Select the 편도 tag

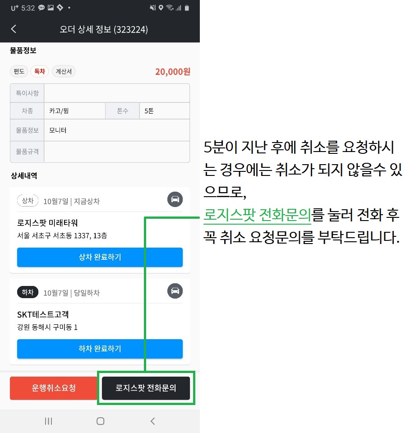click(19, 71)
